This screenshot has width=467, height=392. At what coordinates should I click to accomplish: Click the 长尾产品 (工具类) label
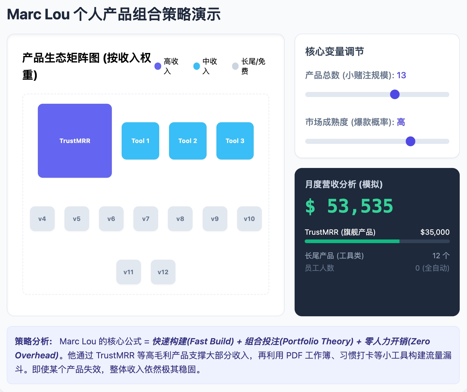tap(334, 256)
